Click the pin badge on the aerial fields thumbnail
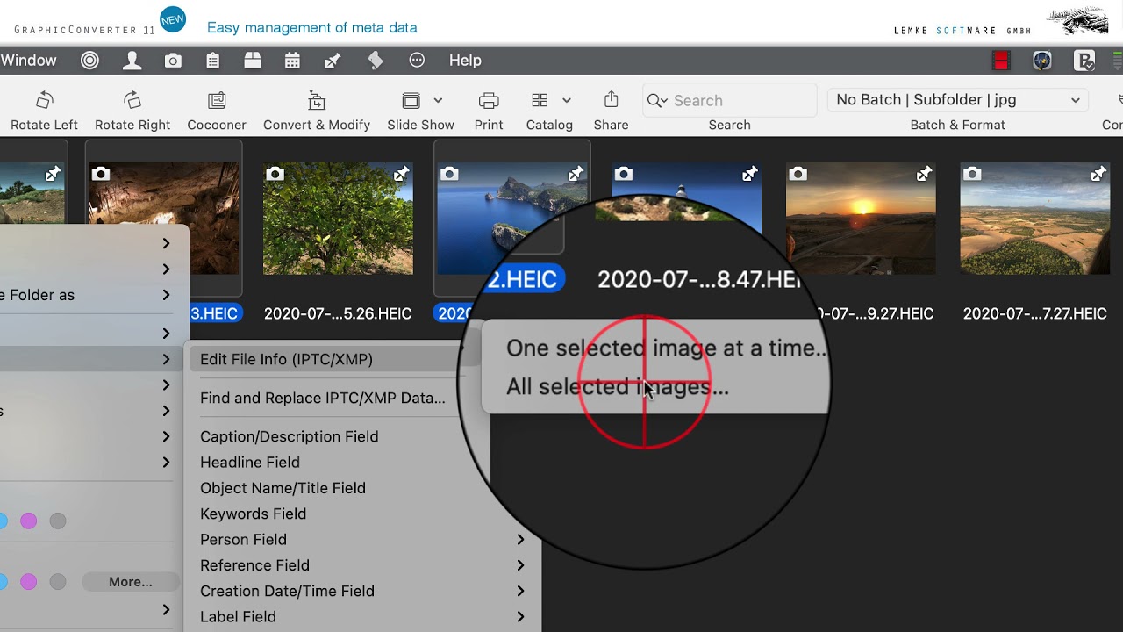 tap(1098, 174)
